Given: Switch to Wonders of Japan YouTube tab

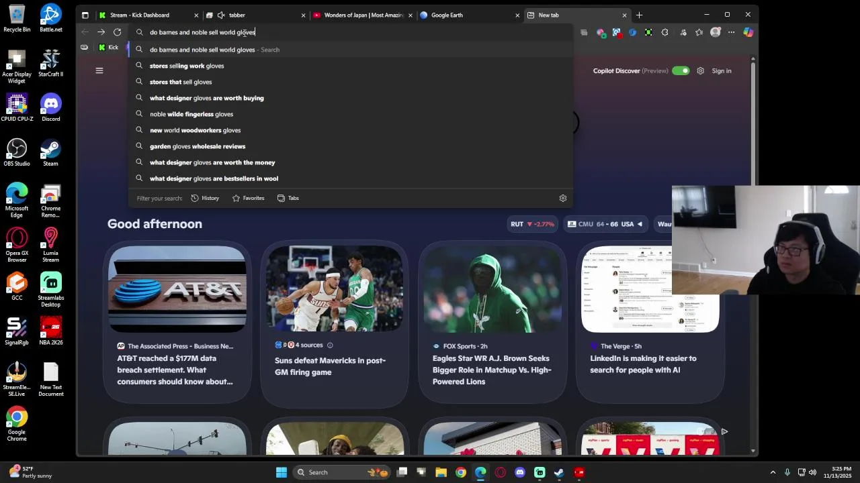Looking at the screenshot, I should click(x=363, y=15).
